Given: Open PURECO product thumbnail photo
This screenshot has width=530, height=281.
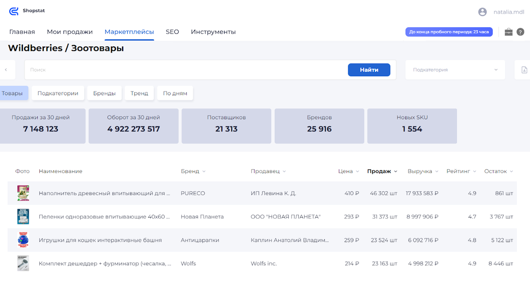Looking at the screenshot, I should [x=23, y=193].
